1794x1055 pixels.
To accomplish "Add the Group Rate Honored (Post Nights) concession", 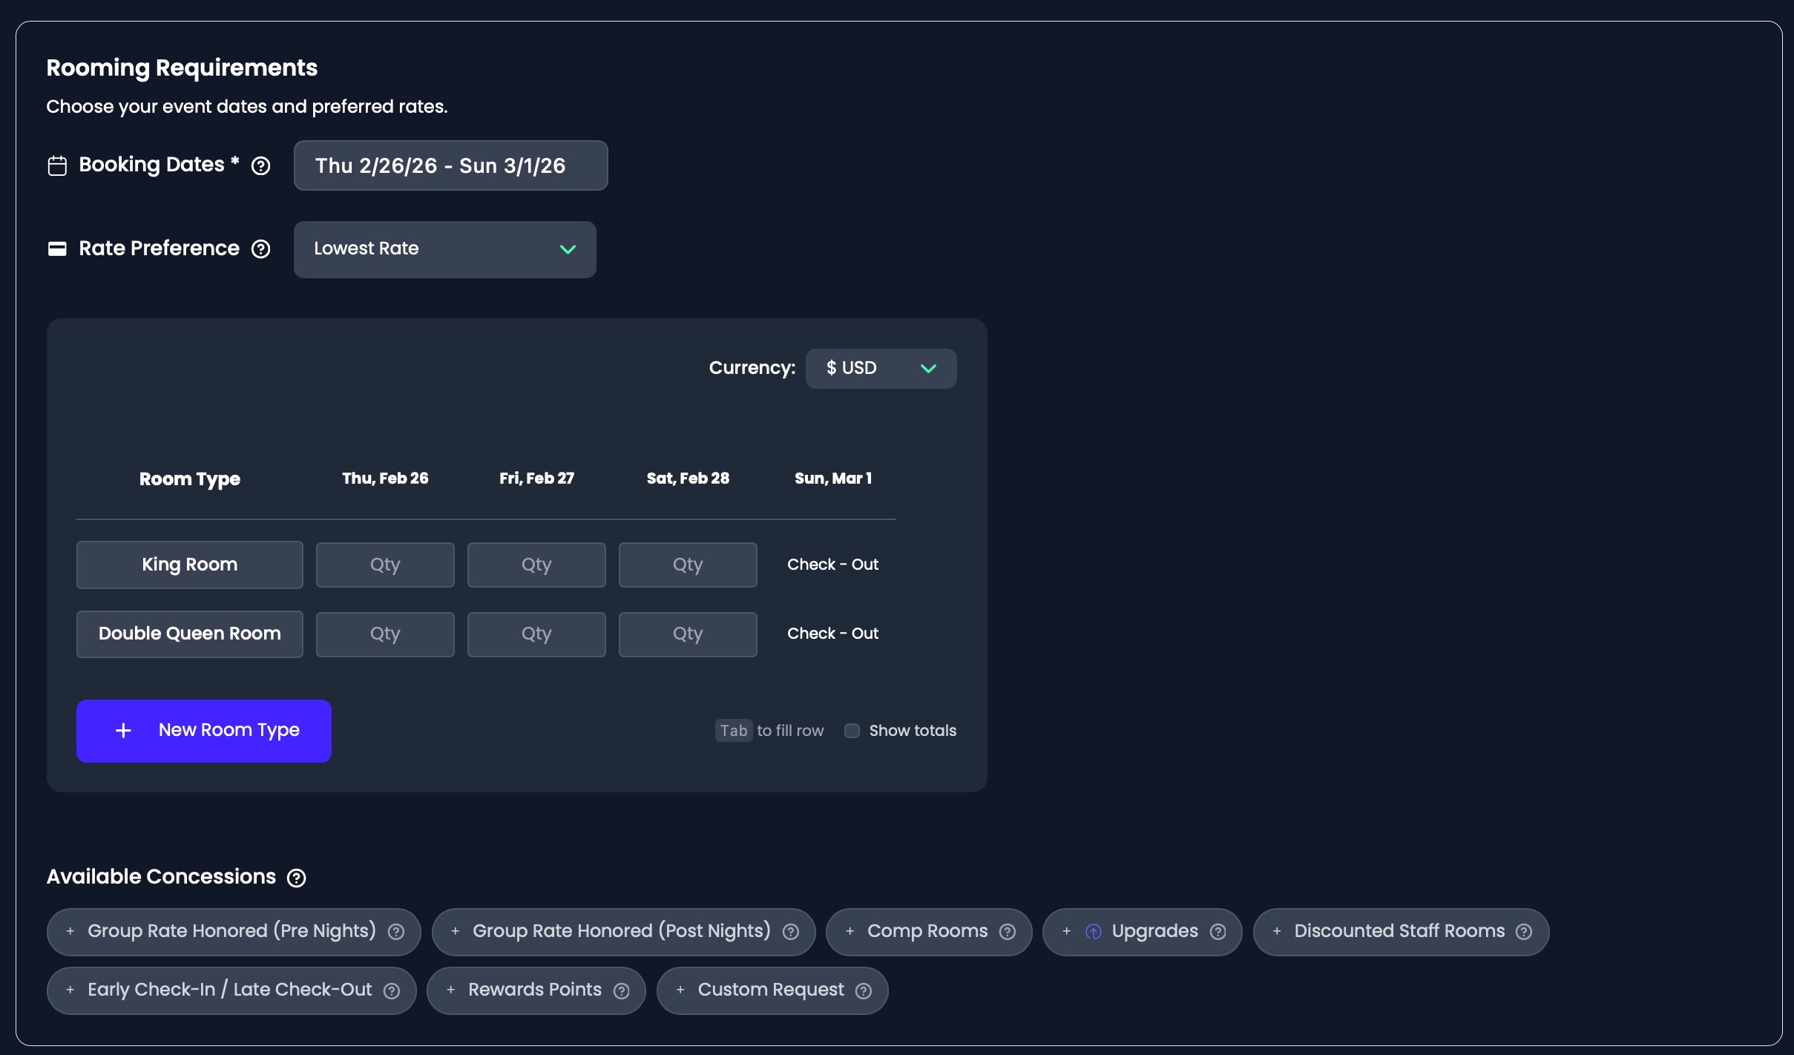I will pos(612,932).
